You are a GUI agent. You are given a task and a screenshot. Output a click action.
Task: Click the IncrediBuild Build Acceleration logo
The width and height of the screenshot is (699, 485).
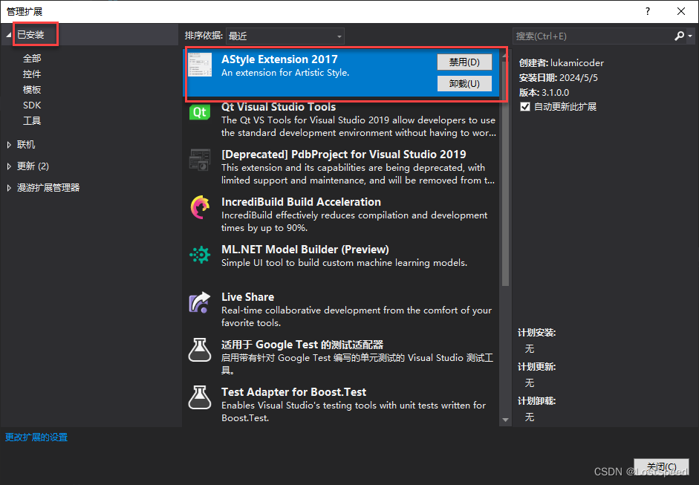click(x=200, y=207)
